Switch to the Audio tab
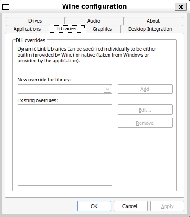The image size is (190, 217). tap(94, 21)
